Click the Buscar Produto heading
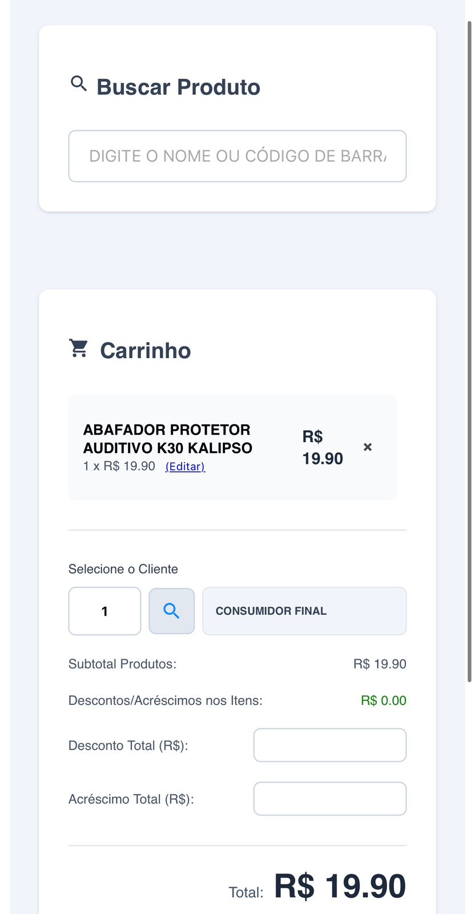Screen dimensions: 475x914 (x=178, y=87)
